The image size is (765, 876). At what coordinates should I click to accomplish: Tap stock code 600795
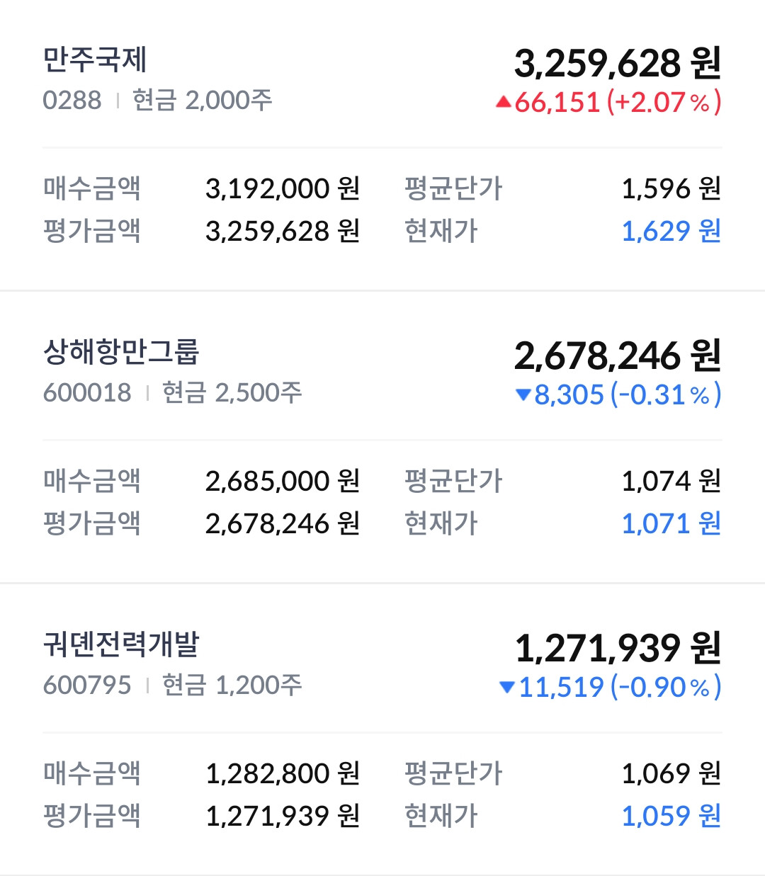[87, 685]
